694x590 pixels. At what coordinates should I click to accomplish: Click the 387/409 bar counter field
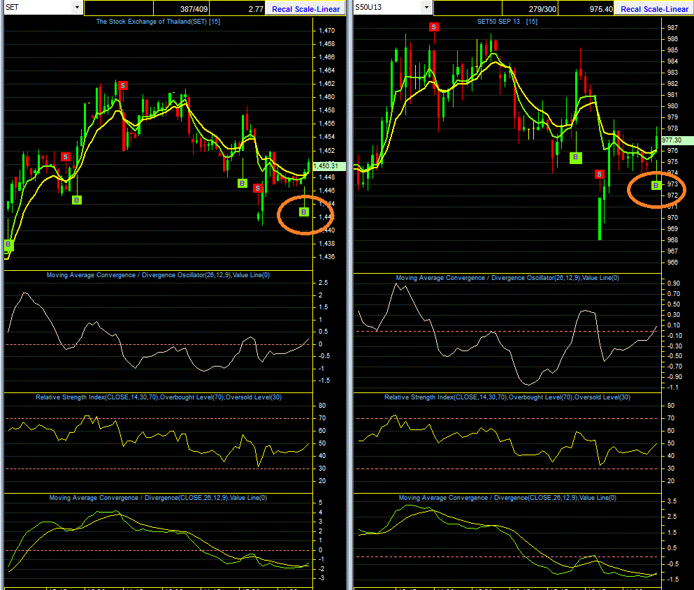(x=182, y=9)
